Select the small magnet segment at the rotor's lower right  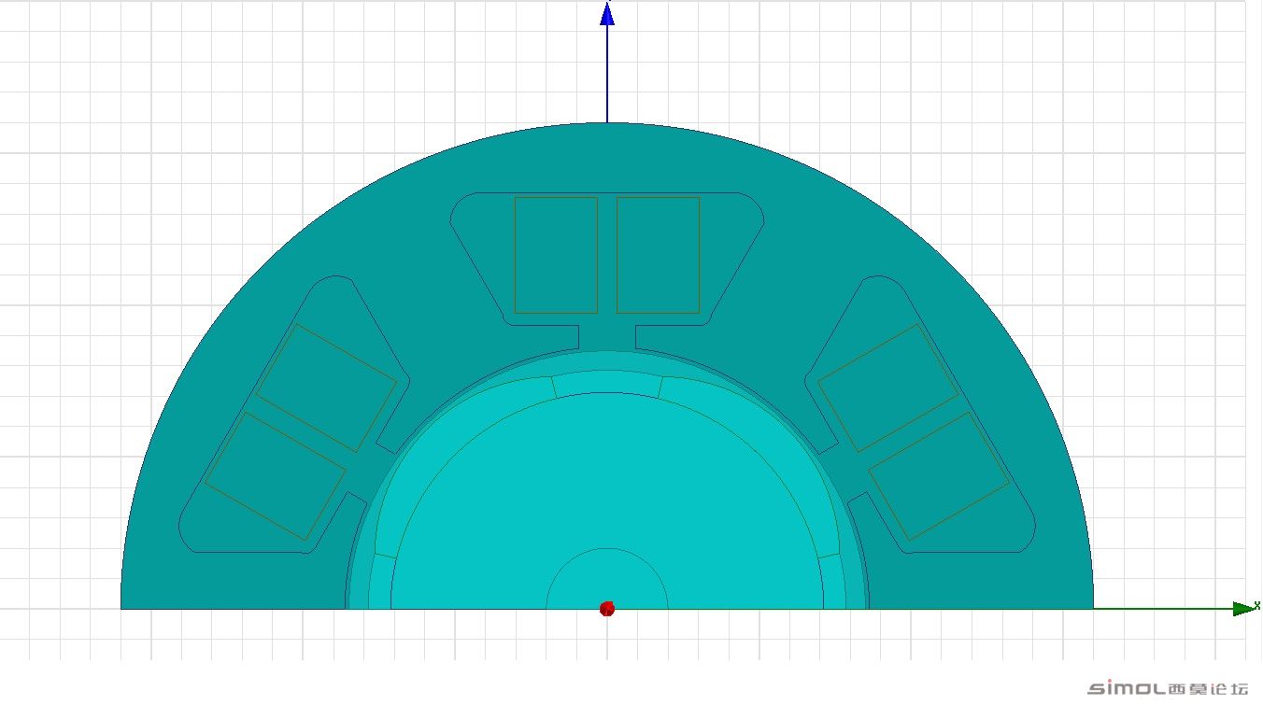click(832, 583)
